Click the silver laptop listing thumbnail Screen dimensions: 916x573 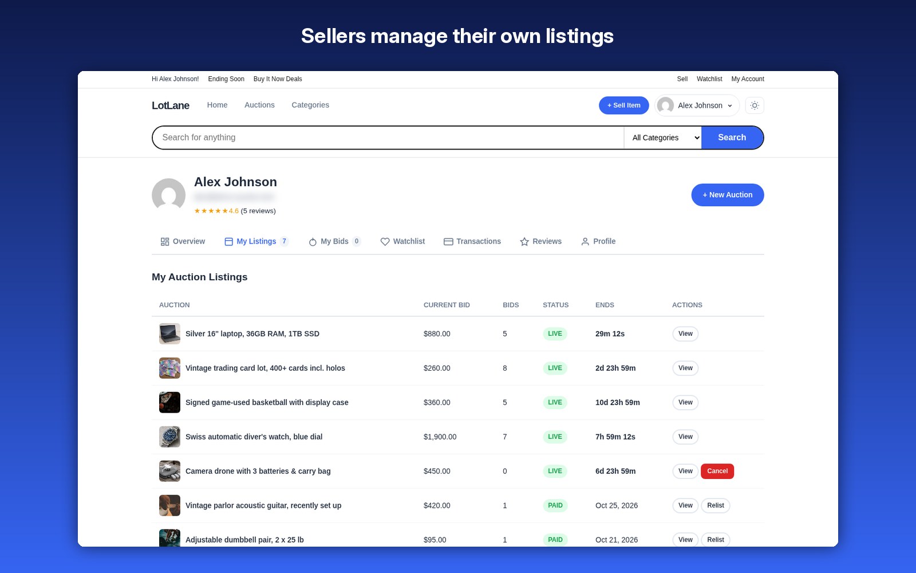(169, 333)
